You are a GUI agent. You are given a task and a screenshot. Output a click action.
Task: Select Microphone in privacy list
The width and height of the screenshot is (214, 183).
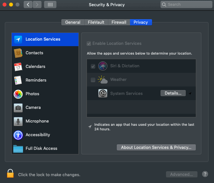45,122
